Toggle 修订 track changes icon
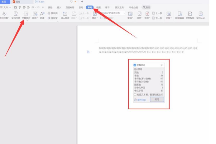216x144 pixels. point(95,14)
